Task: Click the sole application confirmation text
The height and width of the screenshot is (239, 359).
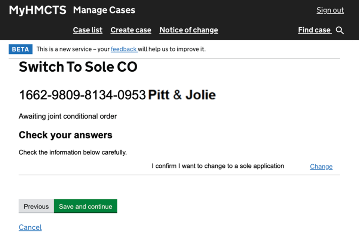Action: (x=218, y=166)
